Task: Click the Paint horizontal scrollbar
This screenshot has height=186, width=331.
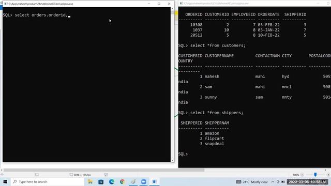Action: 103,170
